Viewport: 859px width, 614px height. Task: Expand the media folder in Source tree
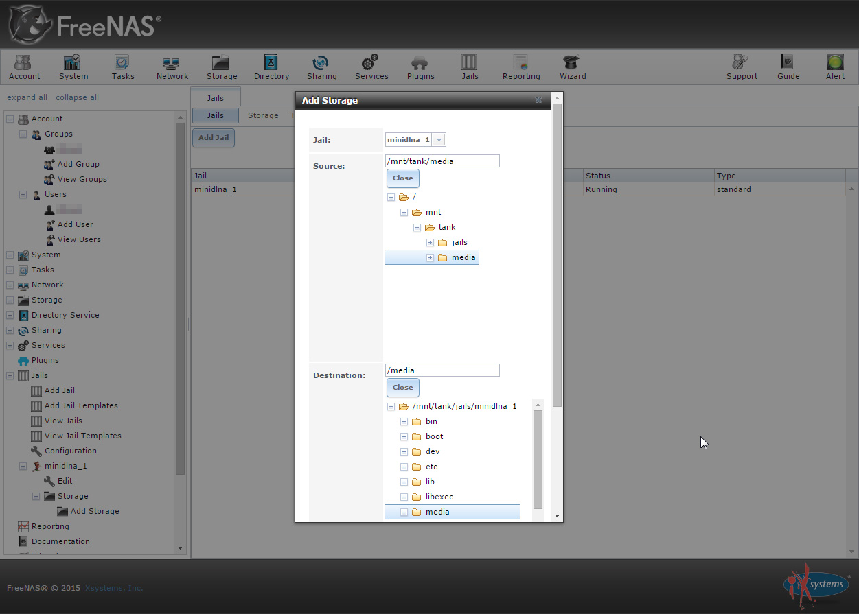tap(430, 257)
